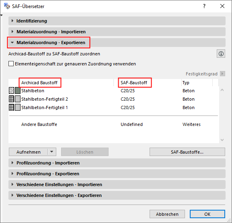Expand Materialzuordnung - Importieren section
This screenshot has height=223, width=232.
(117, 32)
